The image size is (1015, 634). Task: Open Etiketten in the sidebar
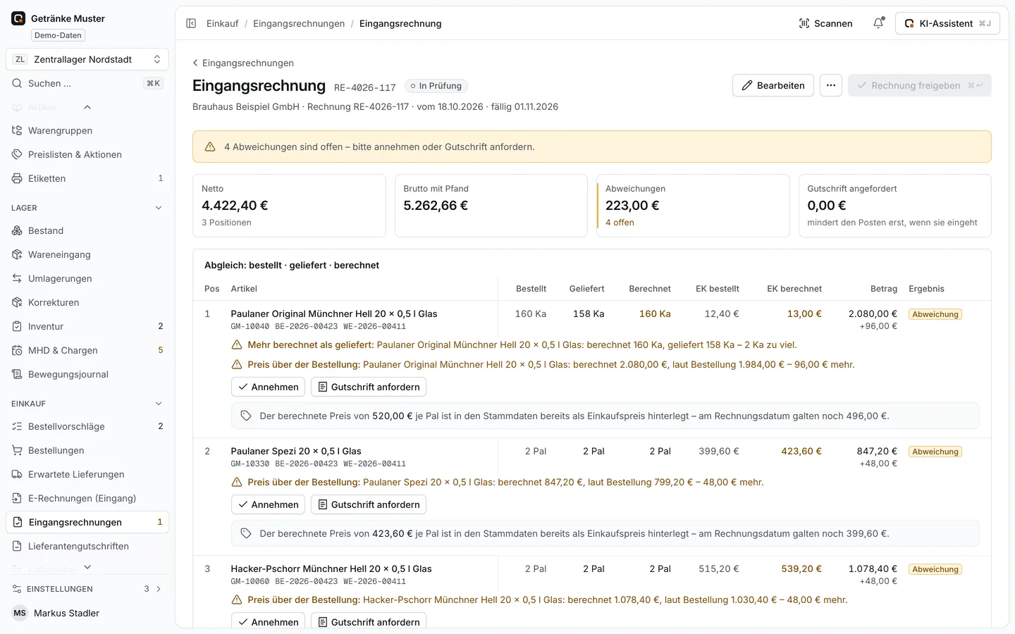coord(87,178)
